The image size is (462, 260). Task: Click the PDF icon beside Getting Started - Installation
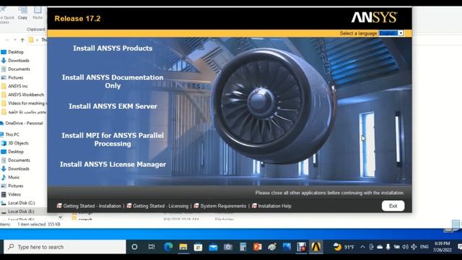pos(59,206)
